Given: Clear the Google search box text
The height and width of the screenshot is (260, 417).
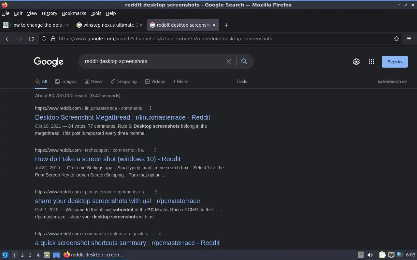Looking at the screenshot, I should pos(229,61).
